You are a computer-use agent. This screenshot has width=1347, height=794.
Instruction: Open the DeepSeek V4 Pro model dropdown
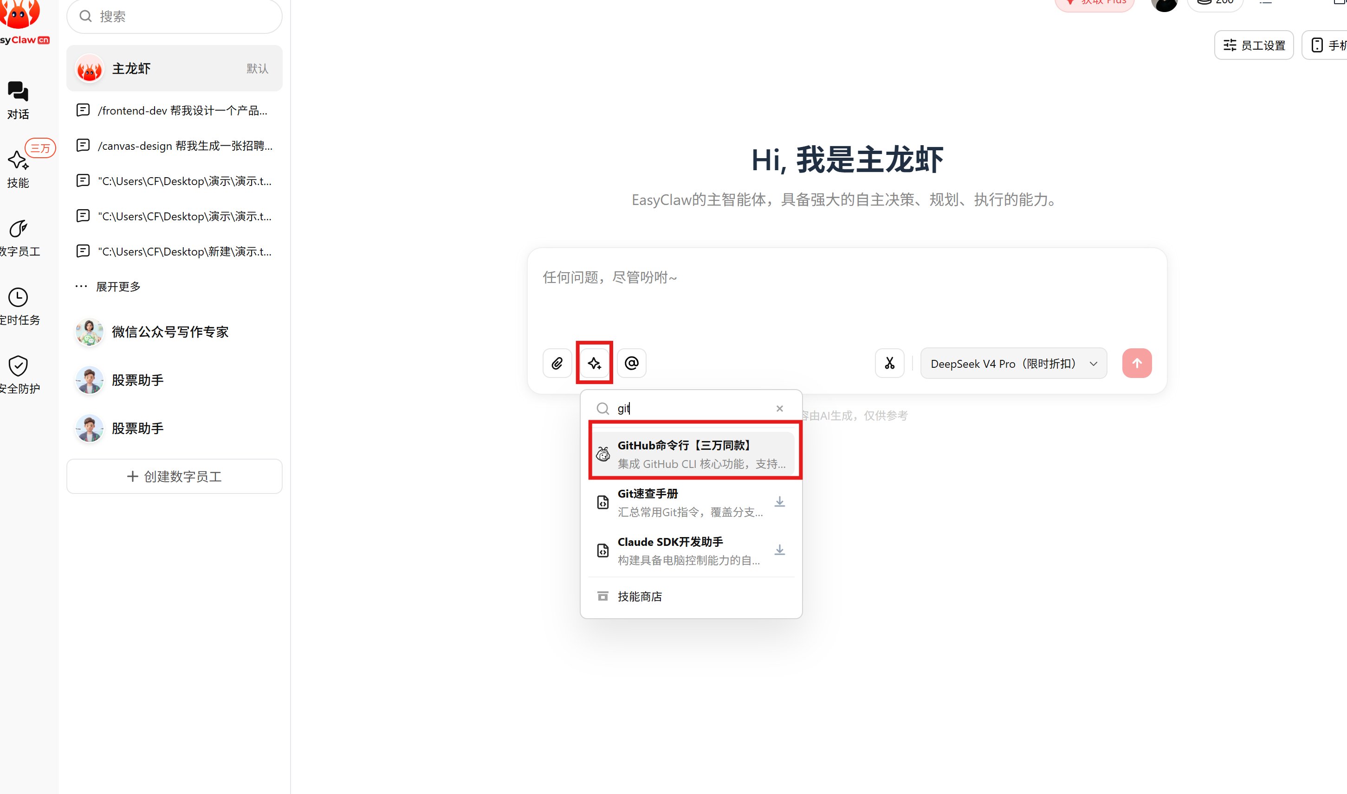(1013, 363)
